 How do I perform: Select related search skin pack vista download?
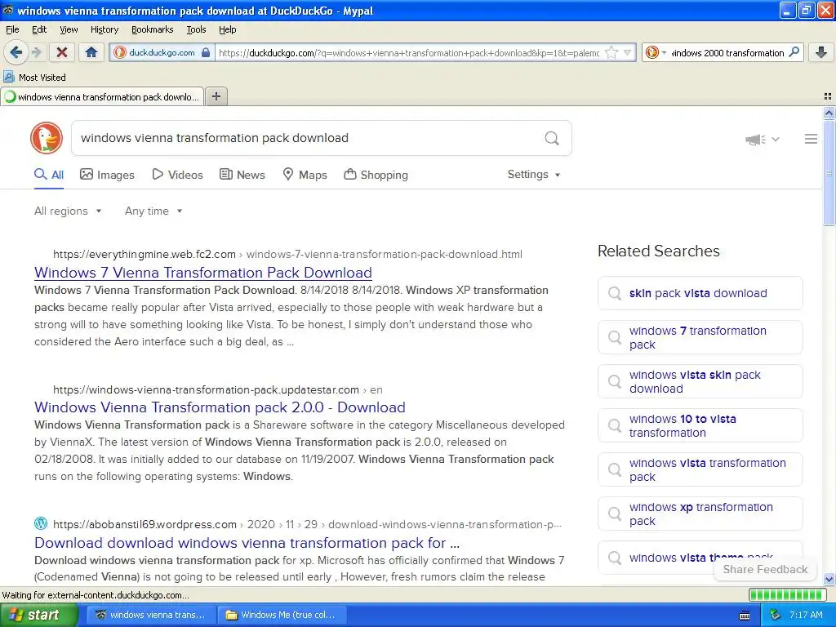(700, 293)
